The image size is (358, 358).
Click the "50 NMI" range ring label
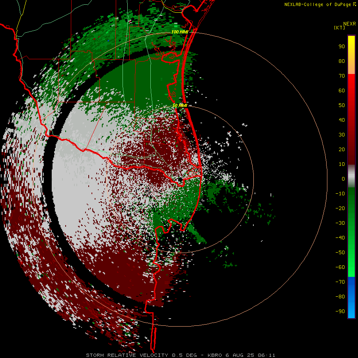(180, 105)
